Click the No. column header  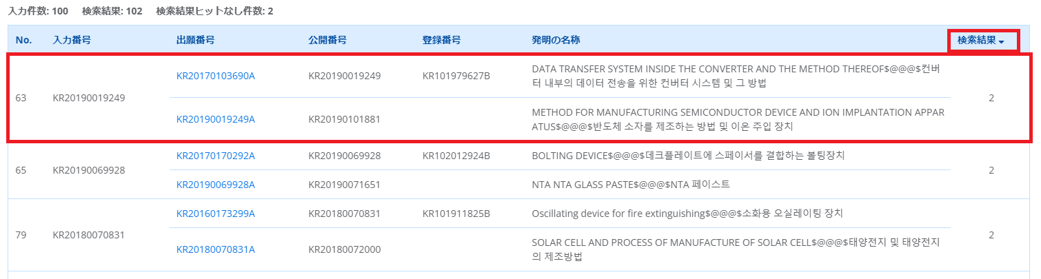click(x=23, y=40)
